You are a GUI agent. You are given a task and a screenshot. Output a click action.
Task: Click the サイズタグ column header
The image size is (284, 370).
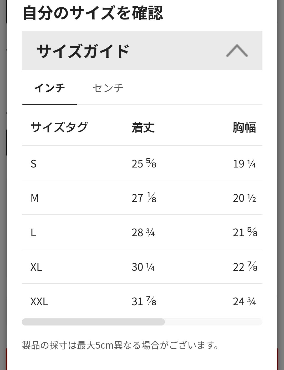tap(59, 127)
